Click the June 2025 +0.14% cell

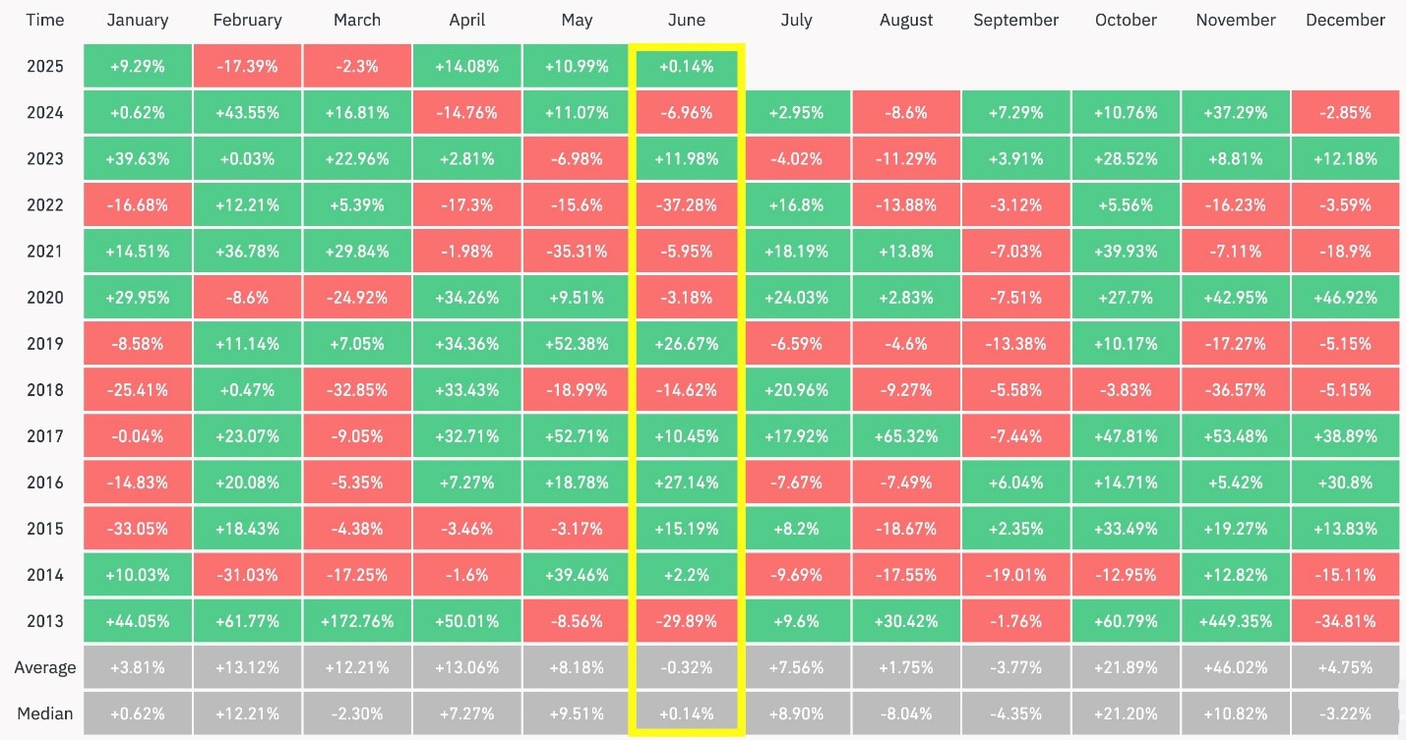click(x=686, y=67)
